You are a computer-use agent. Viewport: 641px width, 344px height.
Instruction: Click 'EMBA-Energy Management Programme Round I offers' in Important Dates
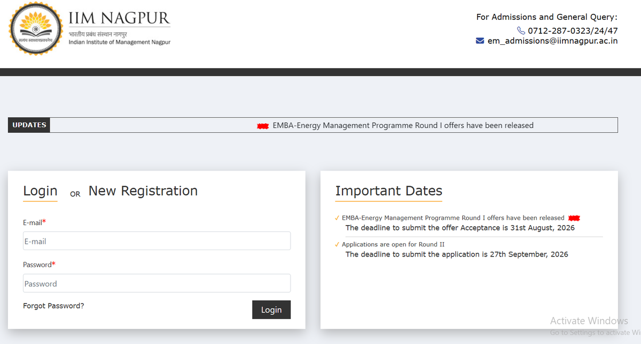[x=453, y=218]
